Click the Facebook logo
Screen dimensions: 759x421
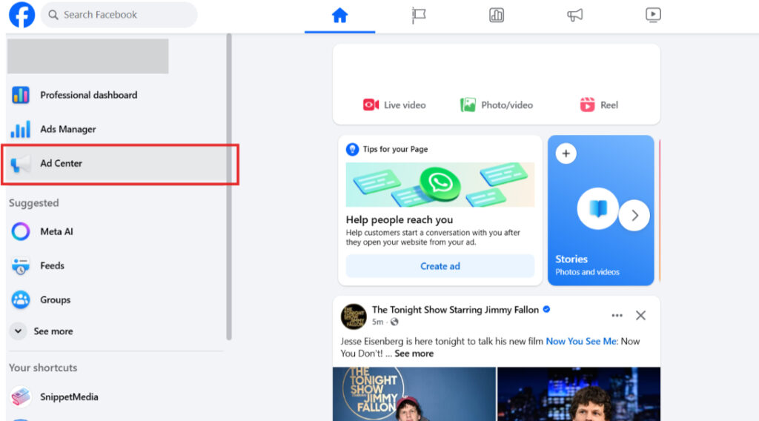click(21, 15)
